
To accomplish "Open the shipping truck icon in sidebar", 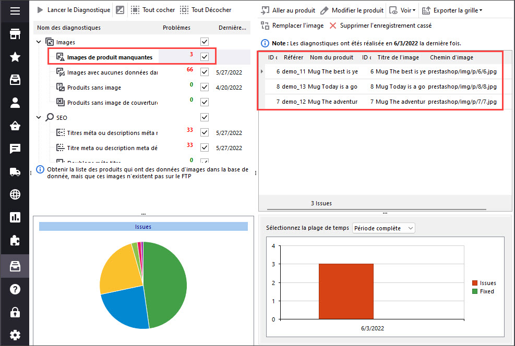I will 15,171.
